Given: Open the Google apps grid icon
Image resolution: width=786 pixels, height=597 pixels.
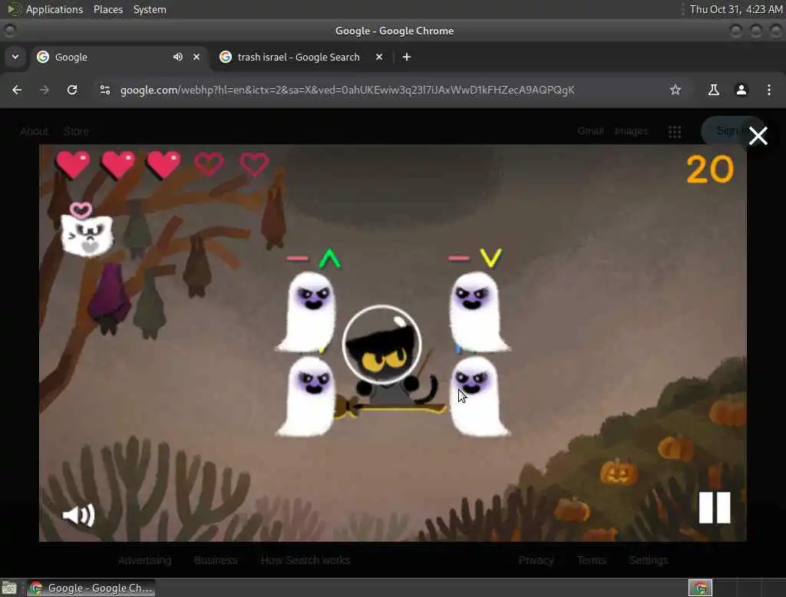Looking at the screenshot, I should pos(674,131).
